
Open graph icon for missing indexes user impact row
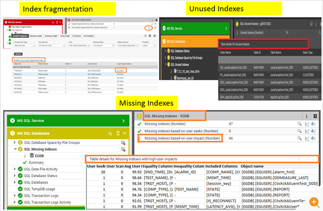click(x=307, y=138)
